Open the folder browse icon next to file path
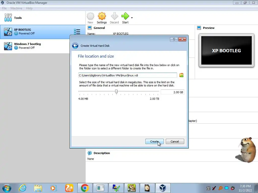Screen dimensions: 258x193 click(181, 75)
